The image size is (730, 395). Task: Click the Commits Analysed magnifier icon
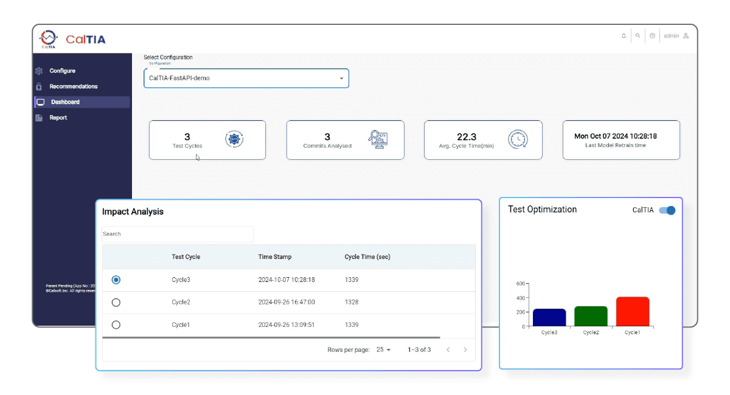(x=378, y=139)
